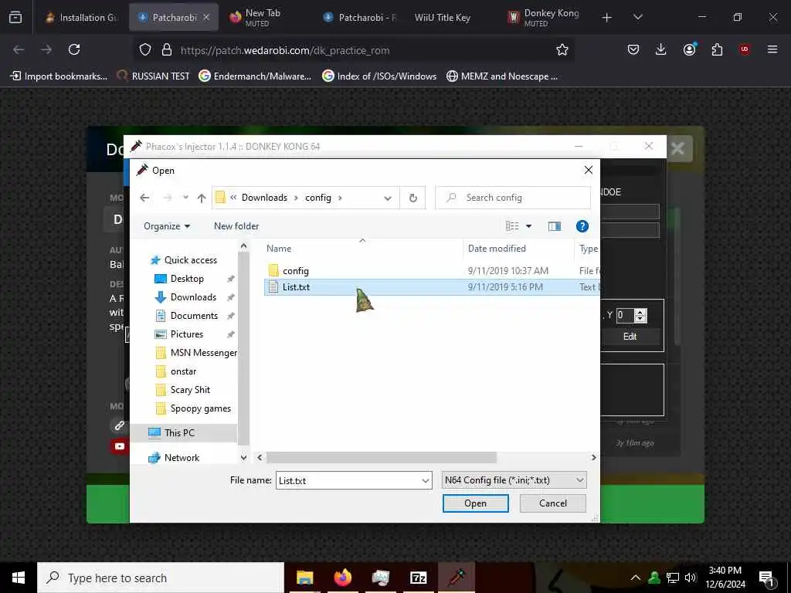Click the taskbar search box
Screen dimensions: 791x593
pos(161,578)
